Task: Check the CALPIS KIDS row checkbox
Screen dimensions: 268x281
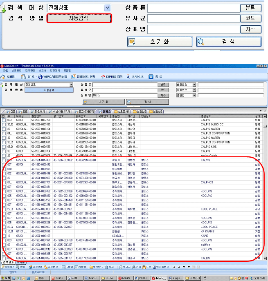Action: pyautogui.click(x=4, y=147)
